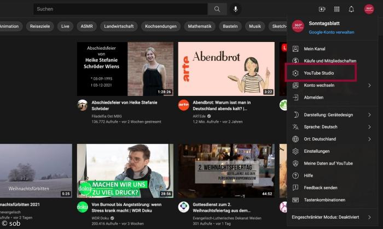Filter by the Live chip
Screen dimensions: 383x229
coord(65,26)
